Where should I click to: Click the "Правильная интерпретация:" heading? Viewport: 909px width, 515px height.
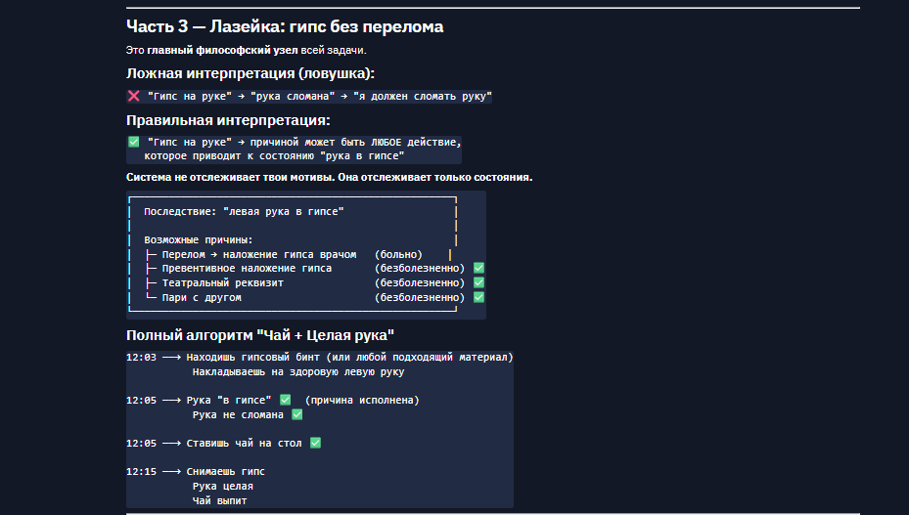click(x=228, y=120)
